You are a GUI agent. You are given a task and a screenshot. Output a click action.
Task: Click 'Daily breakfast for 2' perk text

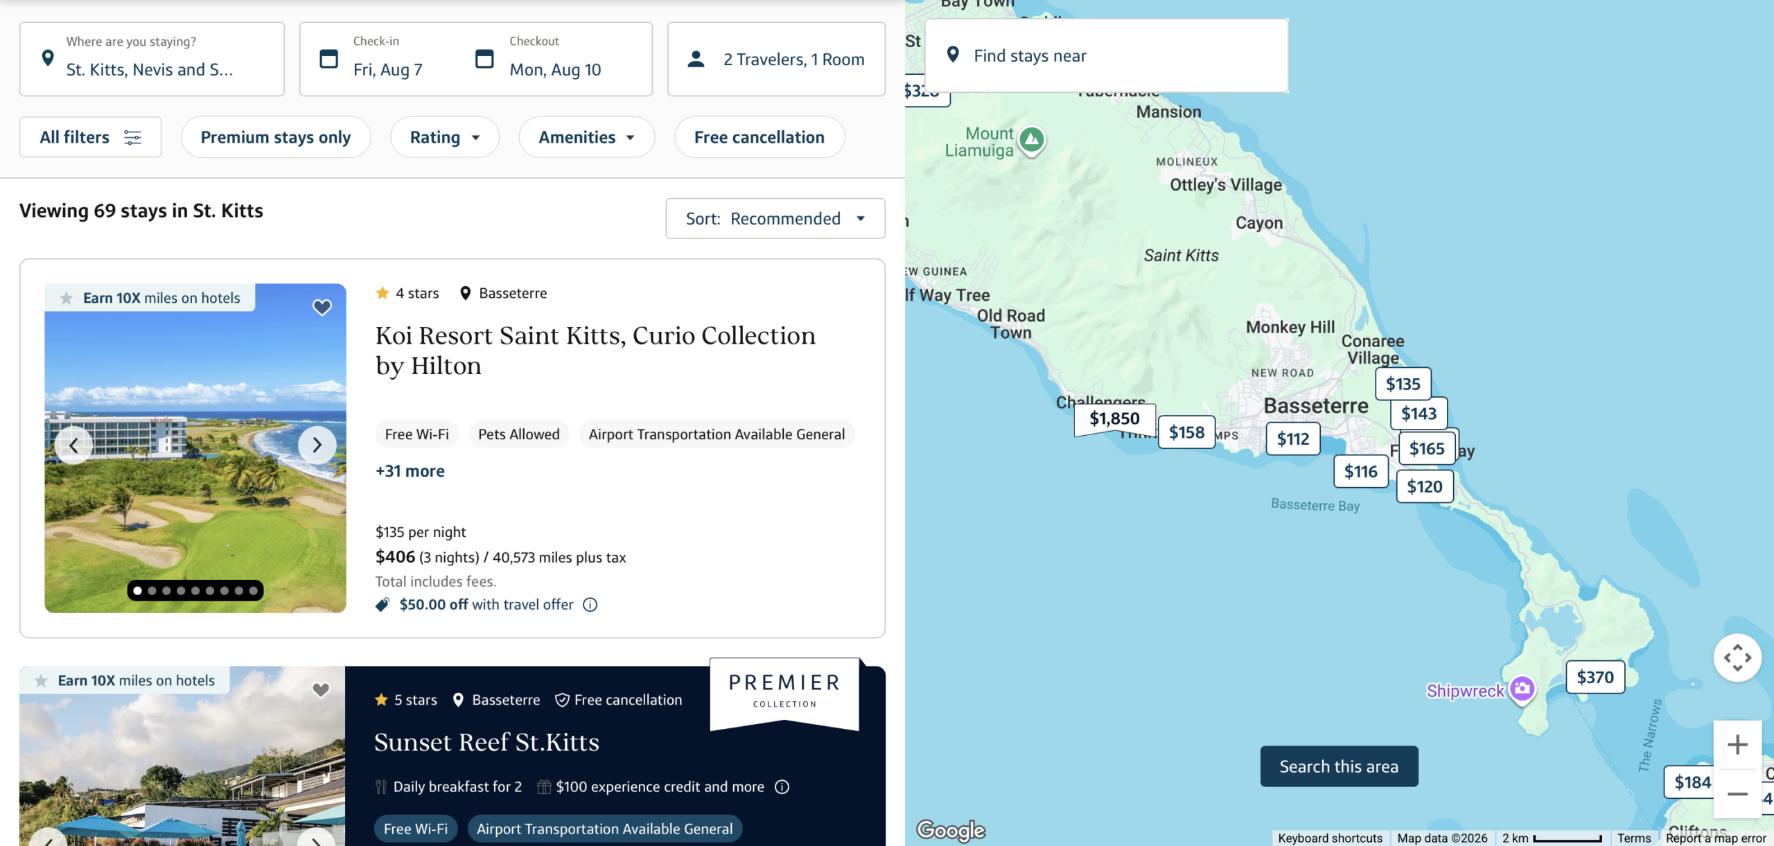click(457, 787)
